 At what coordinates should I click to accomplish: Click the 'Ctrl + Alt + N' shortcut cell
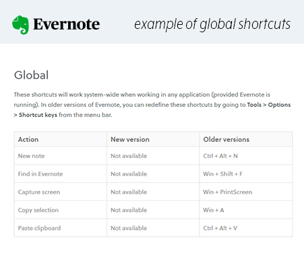246,156
